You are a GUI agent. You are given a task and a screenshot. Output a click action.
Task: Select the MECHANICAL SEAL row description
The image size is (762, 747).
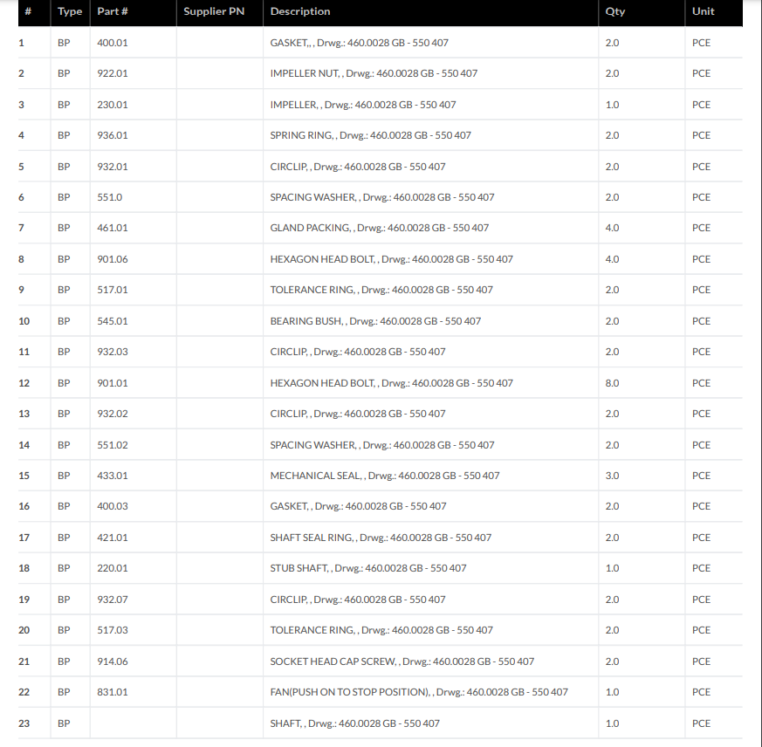(x=385, y=476)
